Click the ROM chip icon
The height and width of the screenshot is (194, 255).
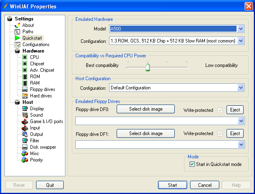click(25, 77)
